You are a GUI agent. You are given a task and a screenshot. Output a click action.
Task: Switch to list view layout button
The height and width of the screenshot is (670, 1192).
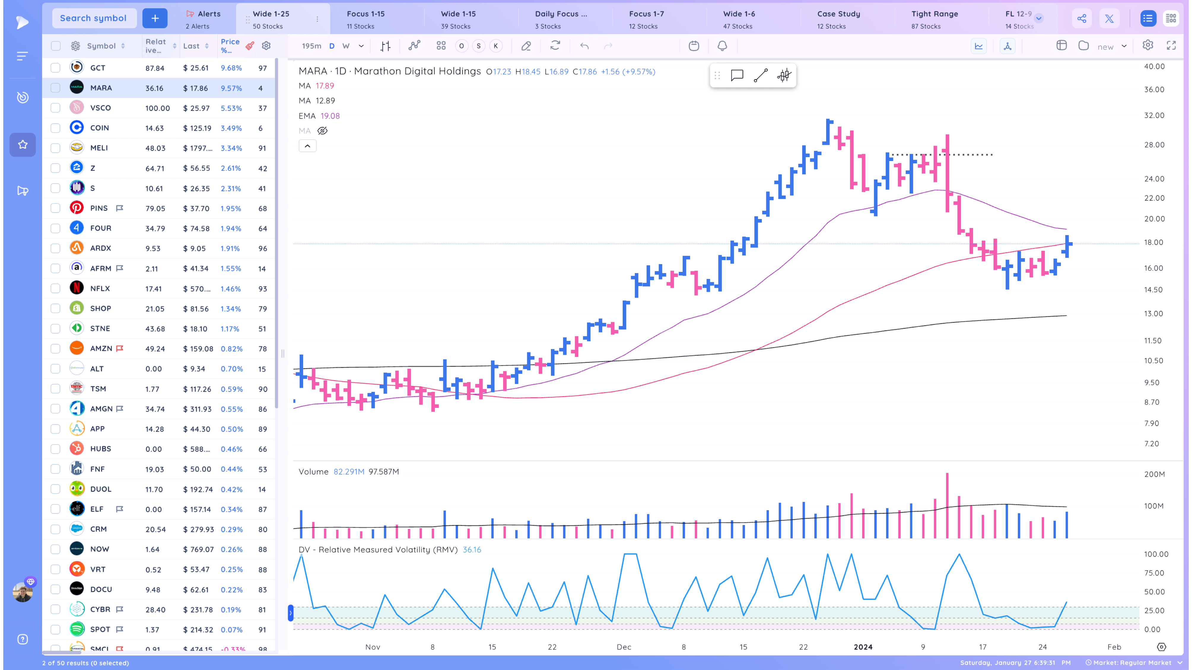coord(1148,18)
